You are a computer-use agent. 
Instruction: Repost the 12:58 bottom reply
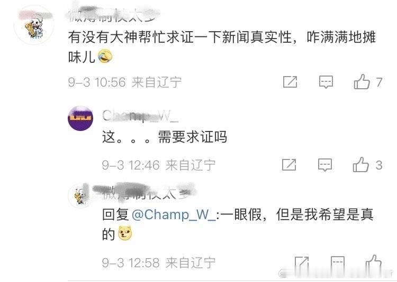click(302, 263)
